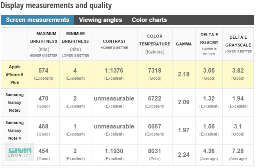The width and height of the screenshot is (256, 168).
Task: Click the Maximum Brightness column header
Action: tap(44, 44)
